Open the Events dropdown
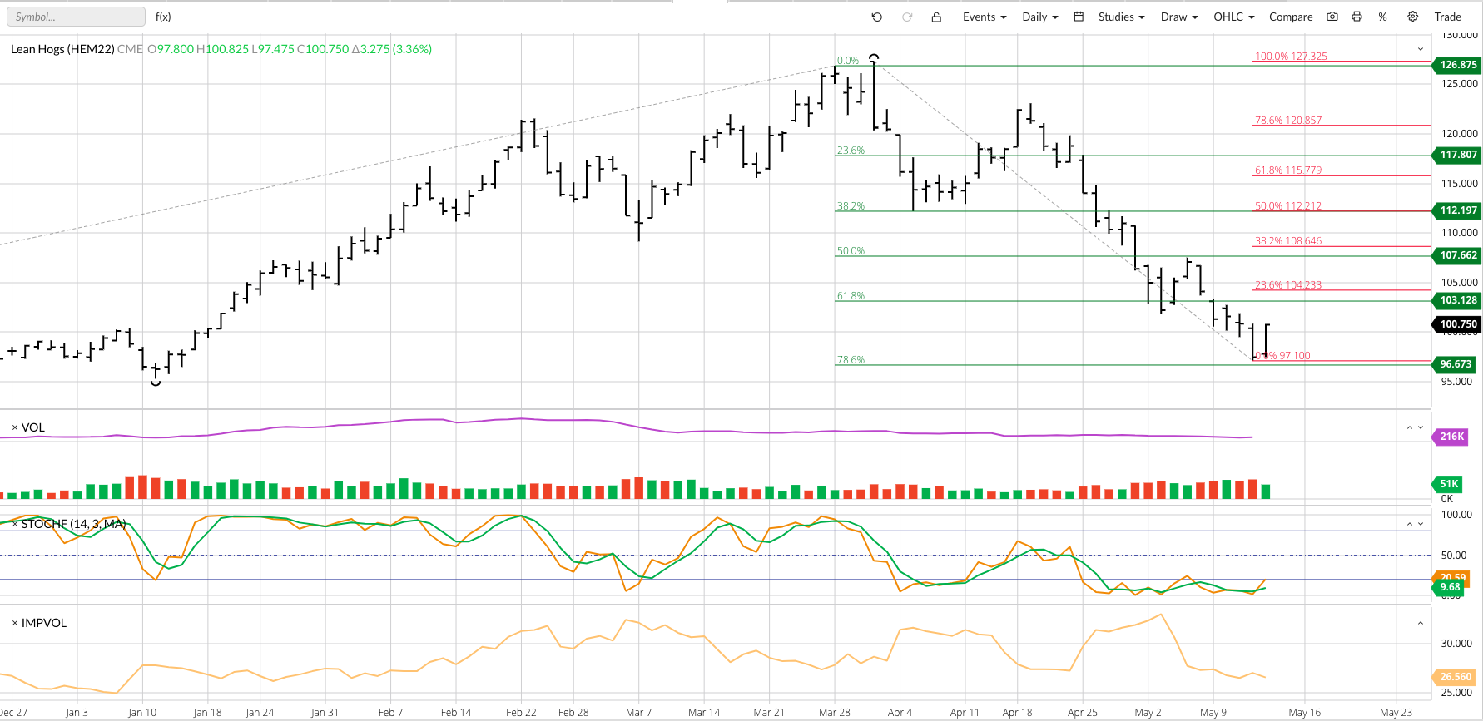This screenshot has width=1483, height=721. pos(984,17)
